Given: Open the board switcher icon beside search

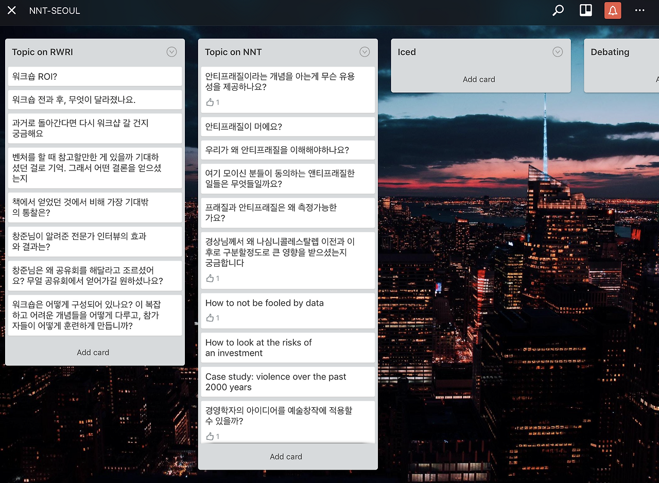Looking at the screenshot, I should point(585,10).
